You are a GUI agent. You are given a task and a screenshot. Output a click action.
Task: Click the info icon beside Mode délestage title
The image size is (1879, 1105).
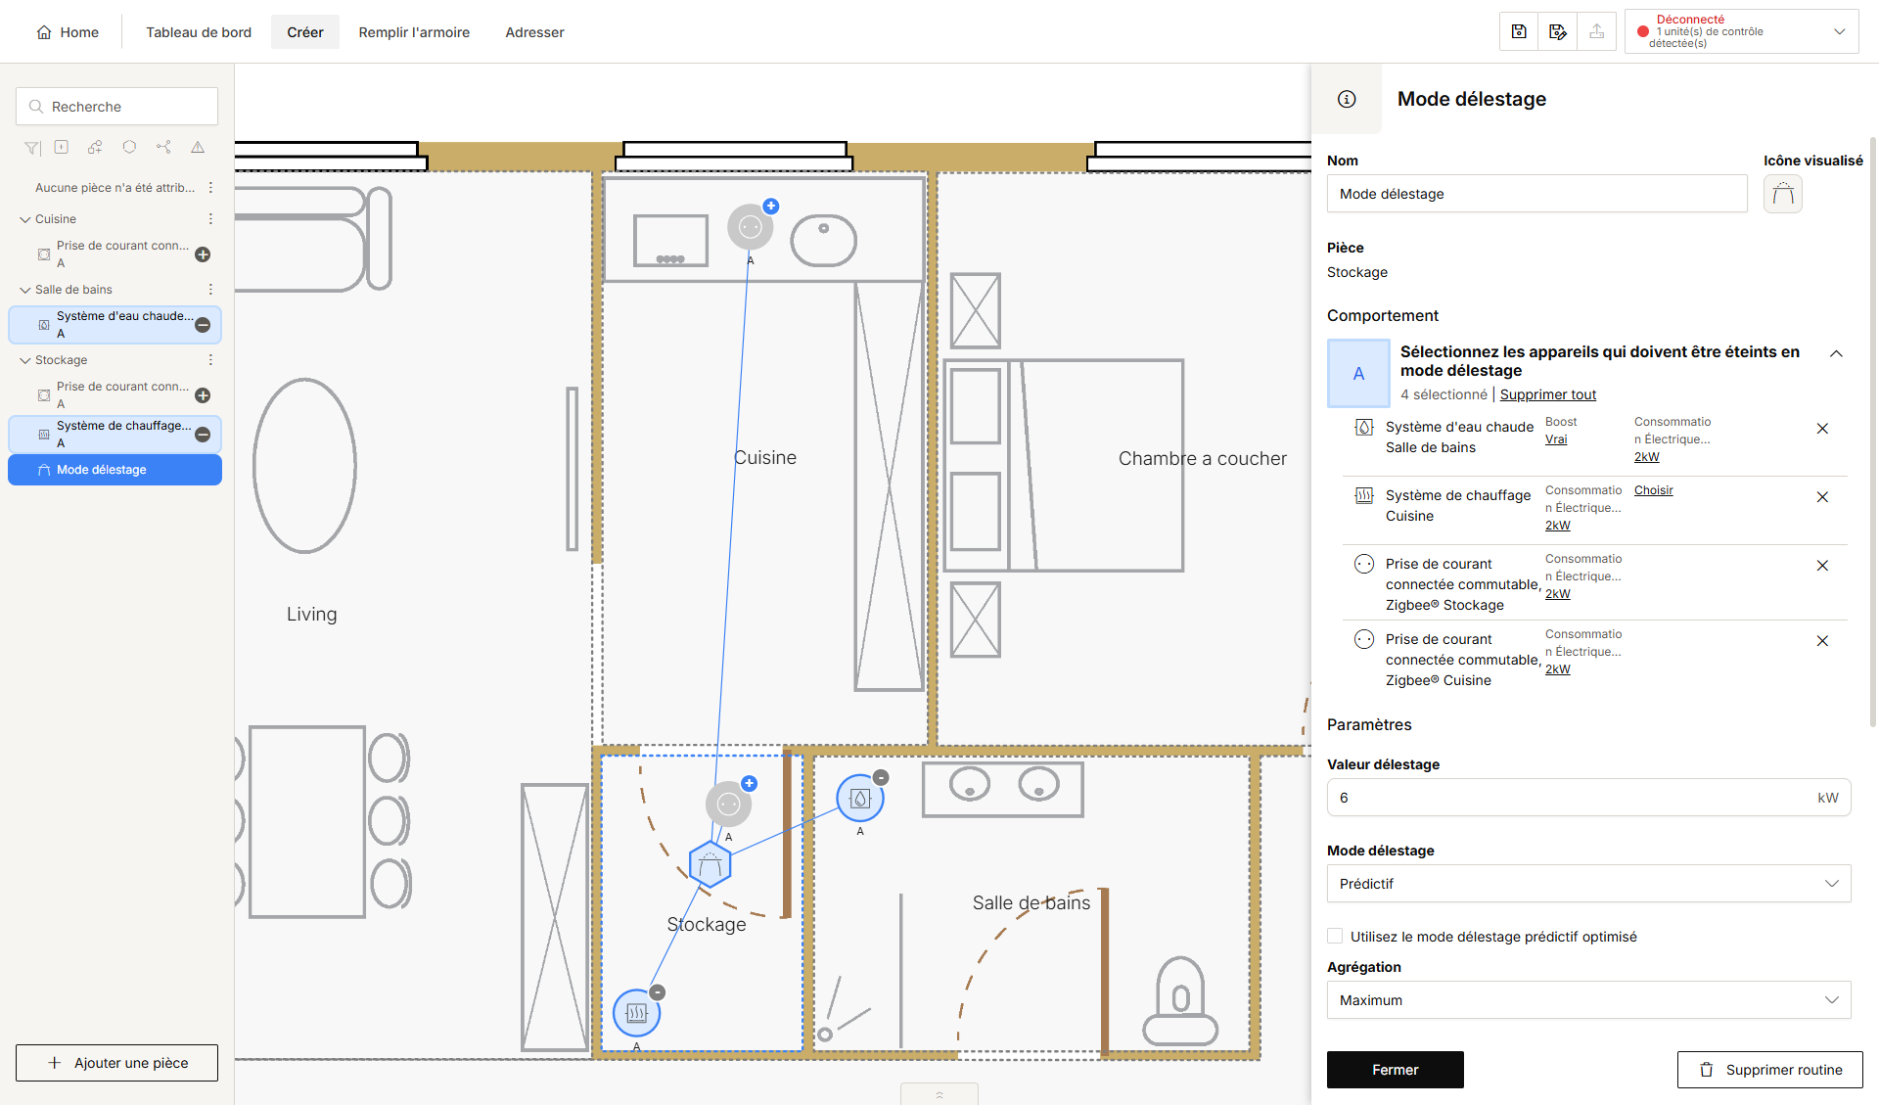[1347, 99]
